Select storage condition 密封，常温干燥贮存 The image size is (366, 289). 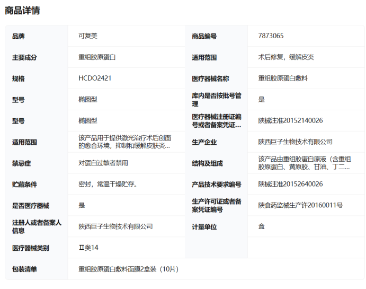point(108,185)
